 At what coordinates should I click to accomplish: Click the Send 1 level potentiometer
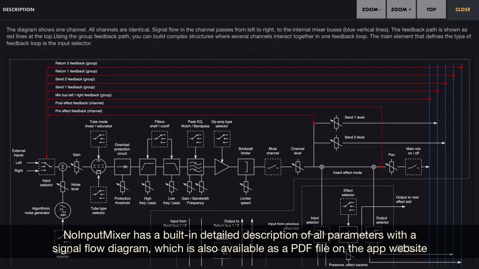tap(336, 123)
